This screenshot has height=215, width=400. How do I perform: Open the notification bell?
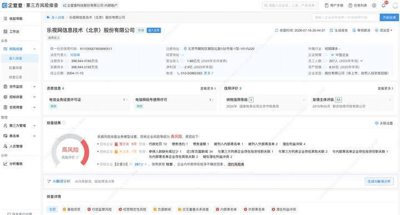click(x=384, y=6)
